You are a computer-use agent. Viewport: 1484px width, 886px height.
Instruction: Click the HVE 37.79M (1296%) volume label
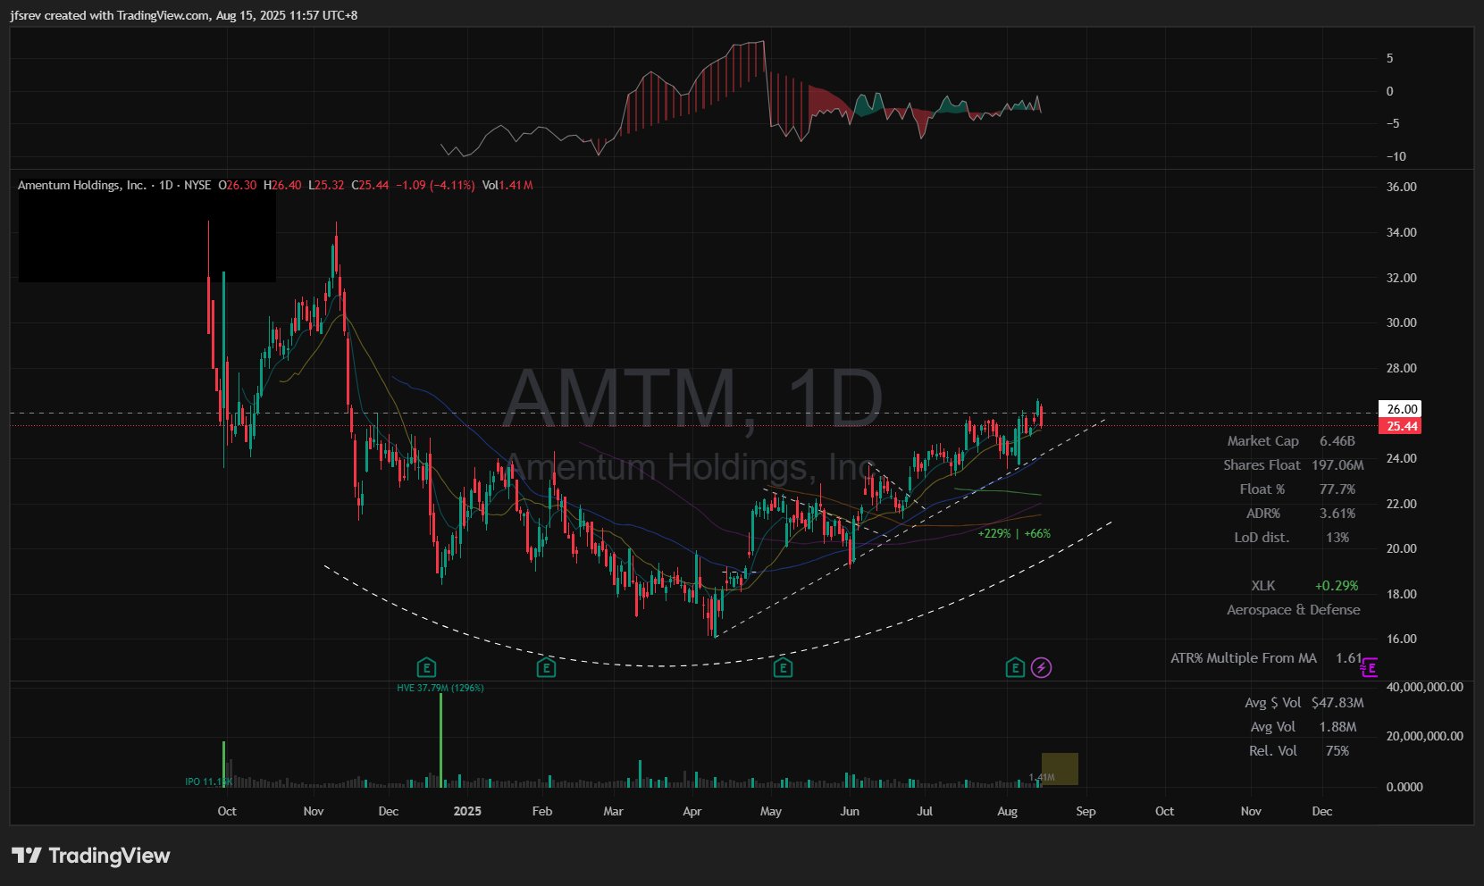[440, 688]
